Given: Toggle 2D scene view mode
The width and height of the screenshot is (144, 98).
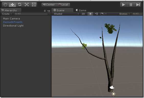Looking at the screenshot, I should [83, 14].
